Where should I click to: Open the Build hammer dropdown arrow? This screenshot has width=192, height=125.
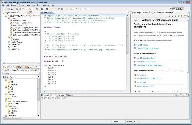(x=32, y=9)
